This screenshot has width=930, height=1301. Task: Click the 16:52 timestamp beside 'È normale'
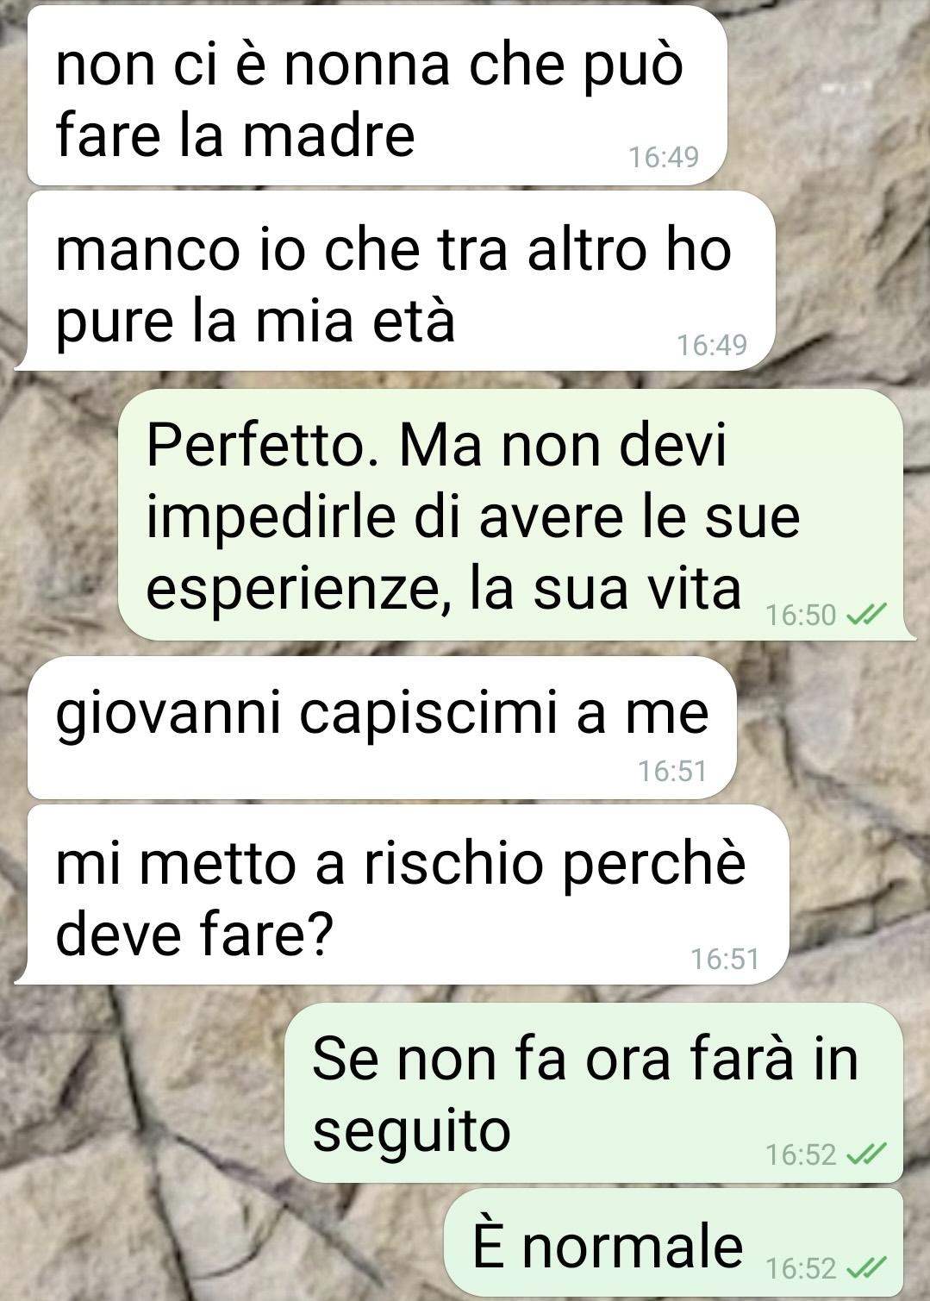point(801,1267)
